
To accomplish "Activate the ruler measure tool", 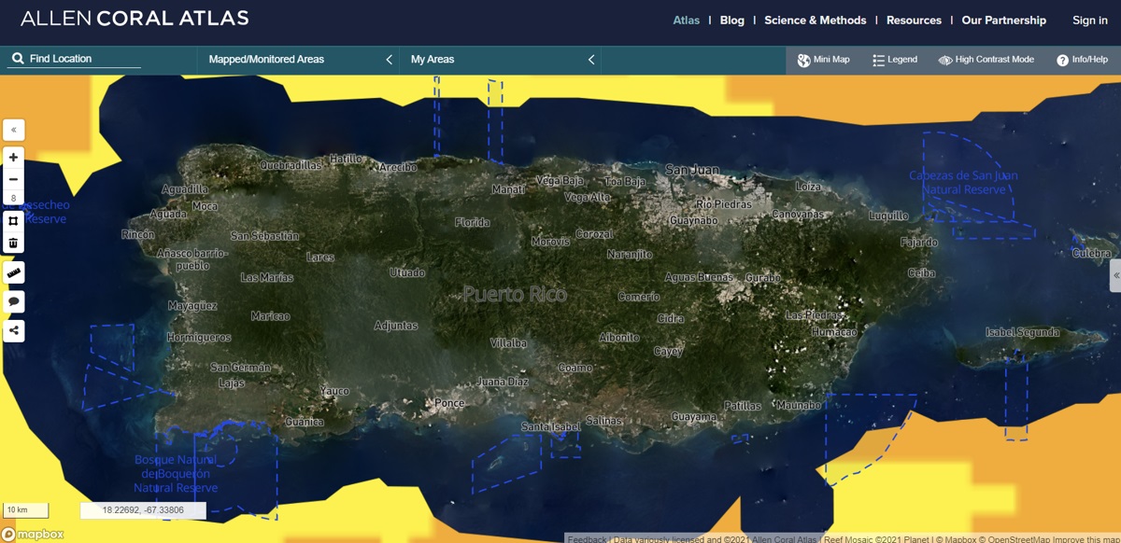I will (13, 273).
